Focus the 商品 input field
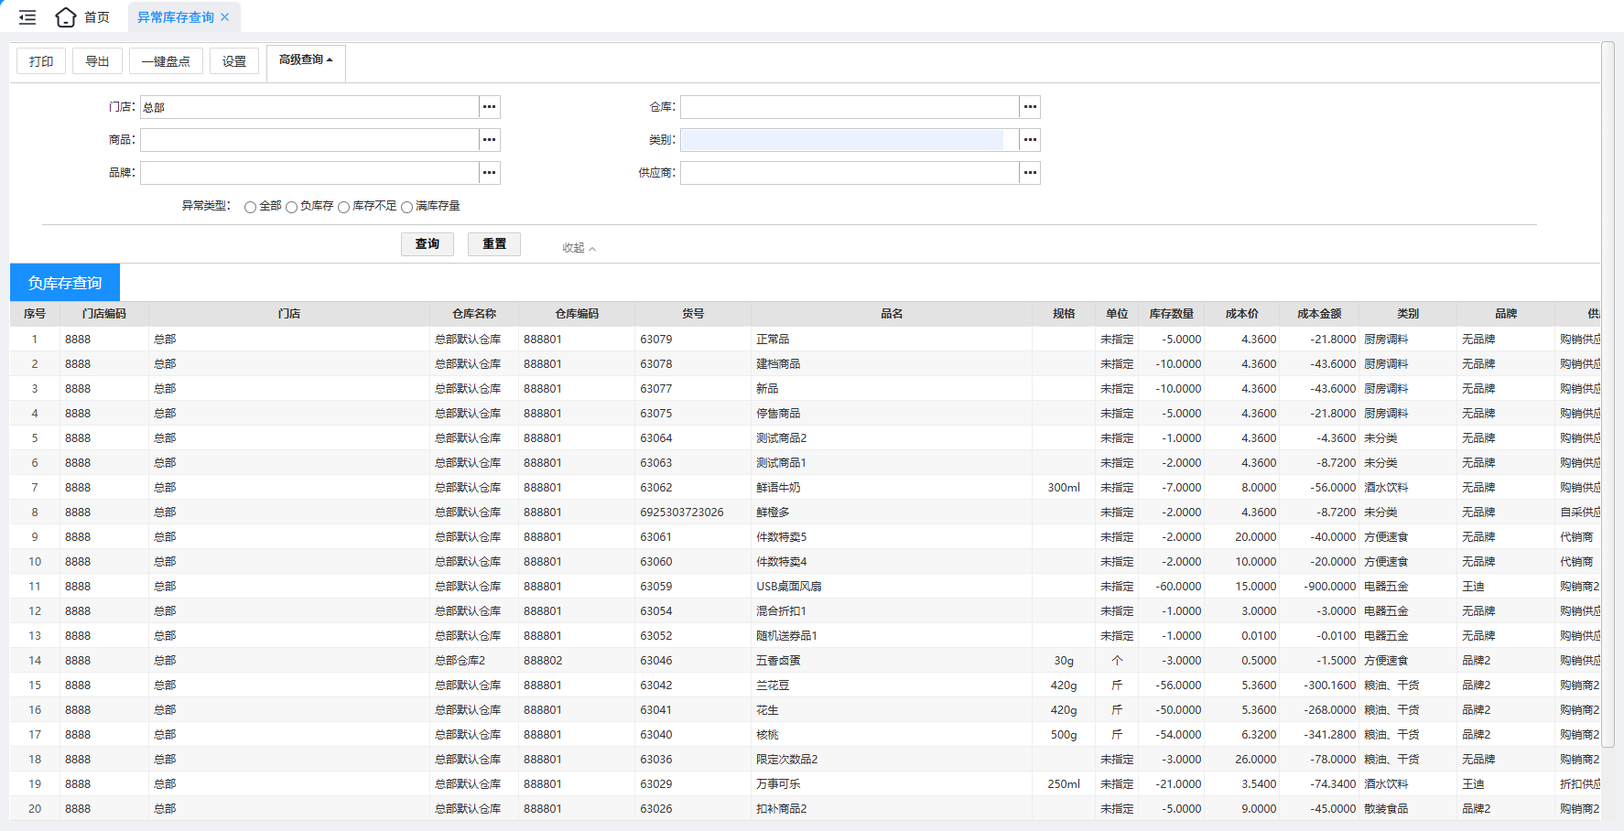The height and width of the screenshot is (831, 1624). point(309,140)
